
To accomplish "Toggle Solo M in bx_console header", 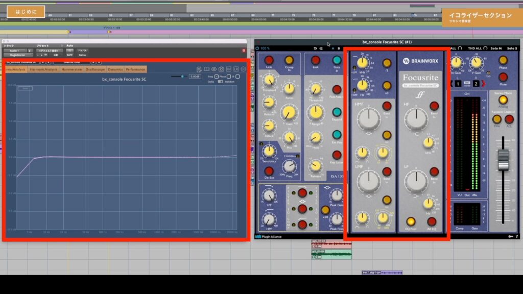I will (x=496, y=48).
